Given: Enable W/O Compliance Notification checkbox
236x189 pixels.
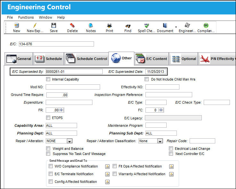Looking at the screenshot, I should (51, 166).
